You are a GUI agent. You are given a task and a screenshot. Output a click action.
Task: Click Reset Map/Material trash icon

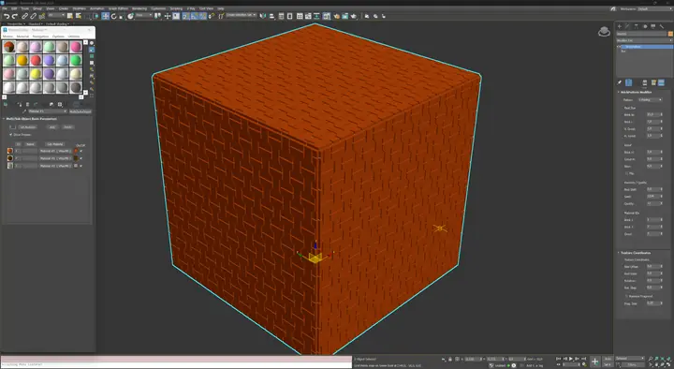[27, 105]
